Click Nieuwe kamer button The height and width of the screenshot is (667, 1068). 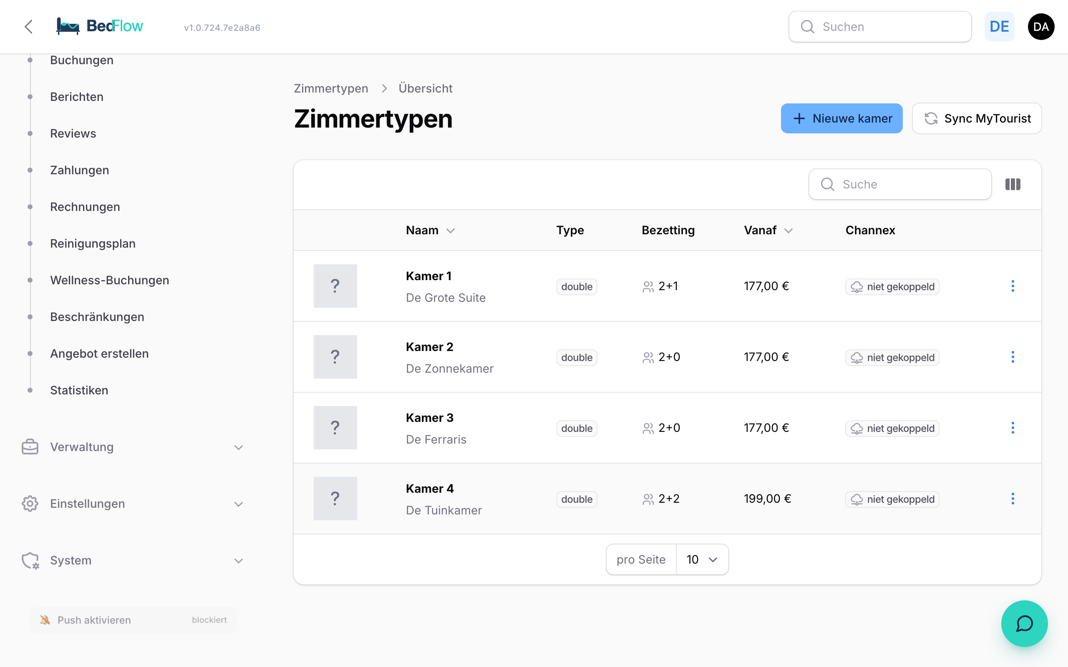pyautogui.click(x=841, y=118)
